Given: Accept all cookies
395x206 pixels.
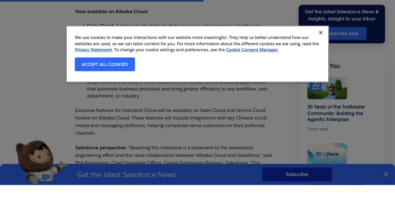Looking at the screenshot, I should 105,64.
